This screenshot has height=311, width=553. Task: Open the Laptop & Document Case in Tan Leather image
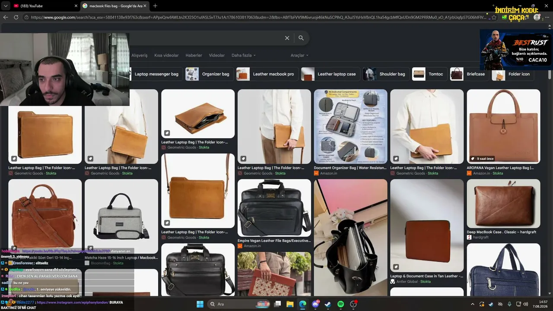point(427,225)
